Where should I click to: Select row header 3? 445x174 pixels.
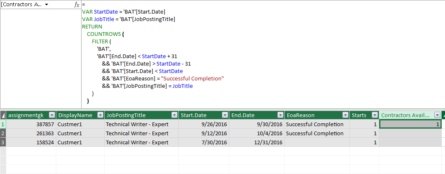coord(3,142)
